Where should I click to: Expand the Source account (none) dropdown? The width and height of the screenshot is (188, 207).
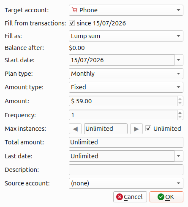point(126,183)
